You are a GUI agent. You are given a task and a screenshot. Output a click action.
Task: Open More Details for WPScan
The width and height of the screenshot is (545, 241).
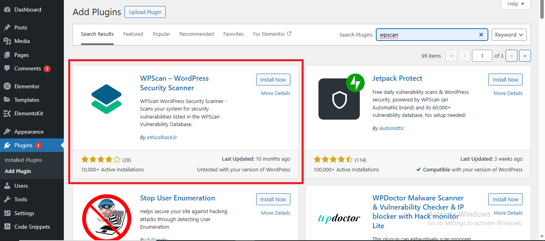click(x=276, y=93)
